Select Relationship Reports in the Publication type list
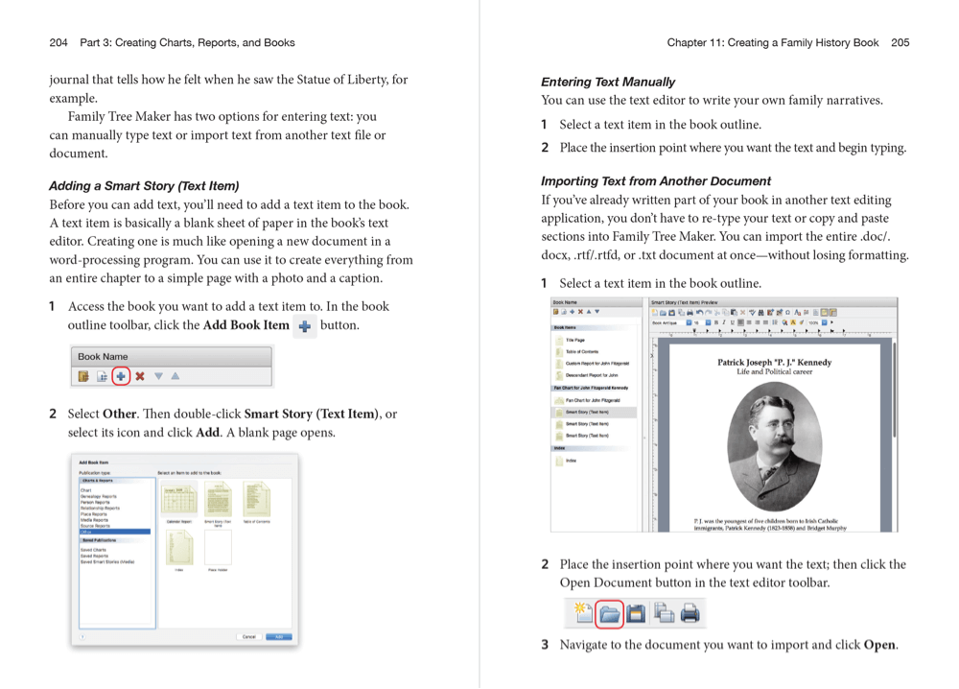The image size is (959, 689). point(100,508)
